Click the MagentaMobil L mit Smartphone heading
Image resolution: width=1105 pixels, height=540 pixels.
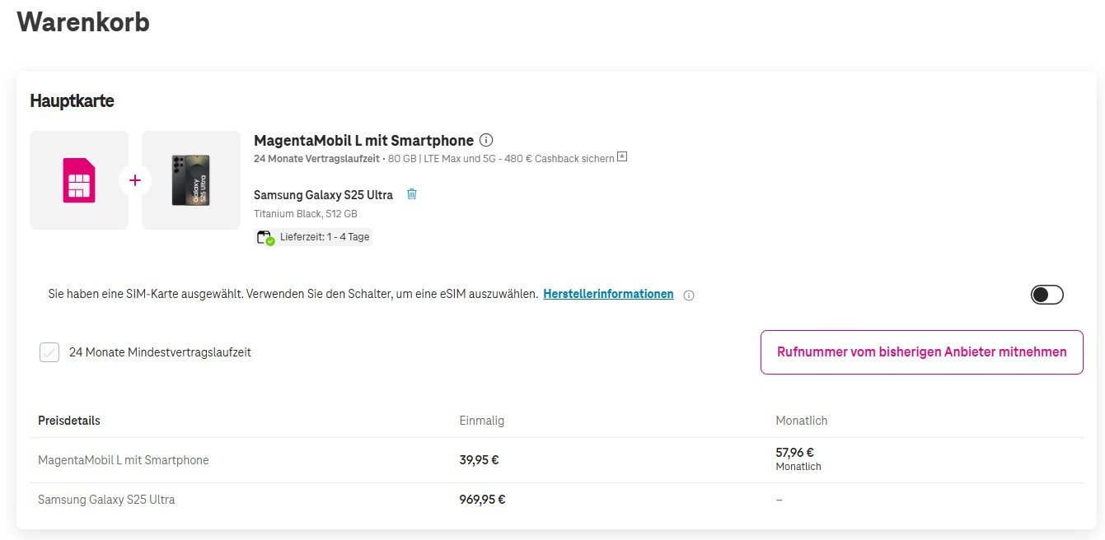[x=363, y=140]
